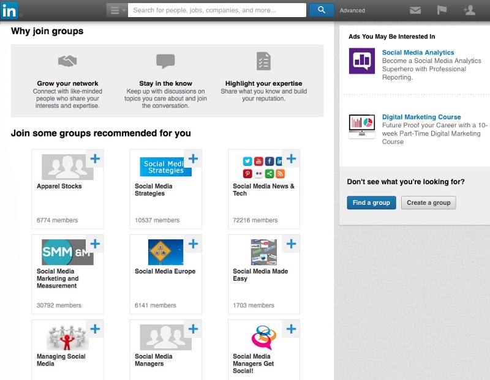Open the Social Media Strategies logo image
The width and height of the screenshot is (490, 380).
click(165, 167)
